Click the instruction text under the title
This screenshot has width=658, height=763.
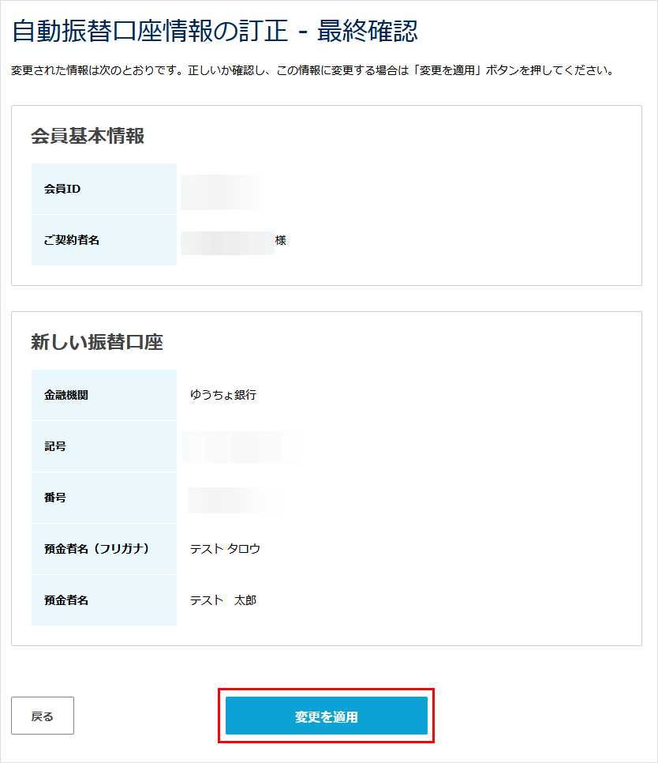pos(312,71)
